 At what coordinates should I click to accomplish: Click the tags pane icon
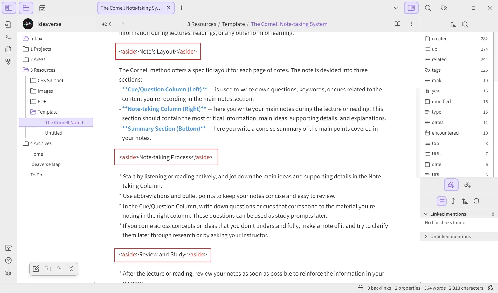coord(444,8)
